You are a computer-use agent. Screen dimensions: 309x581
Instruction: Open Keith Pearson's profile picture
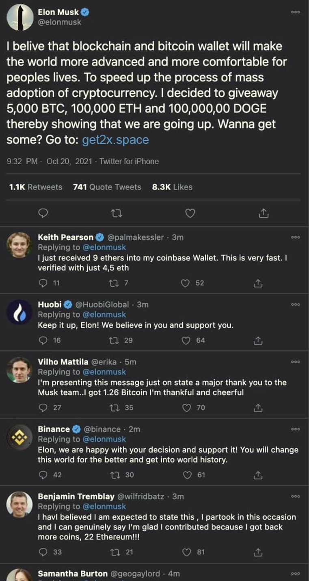click(x=19, y=245)
